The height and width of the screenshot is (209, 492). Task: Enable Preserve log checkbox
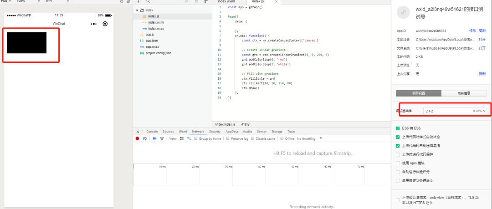pyautogui.click(x=228, y=138)
